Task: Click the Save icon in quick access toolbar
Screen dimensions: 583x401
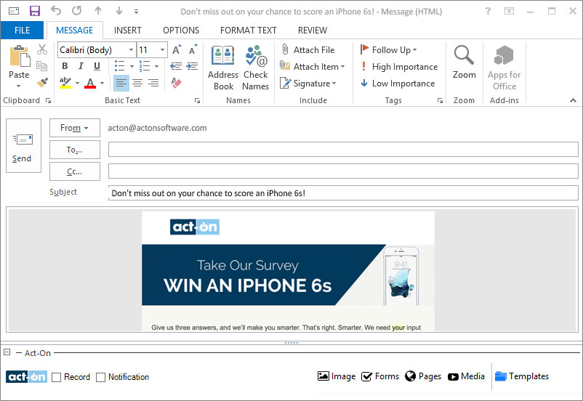Action: pos(35,11)
